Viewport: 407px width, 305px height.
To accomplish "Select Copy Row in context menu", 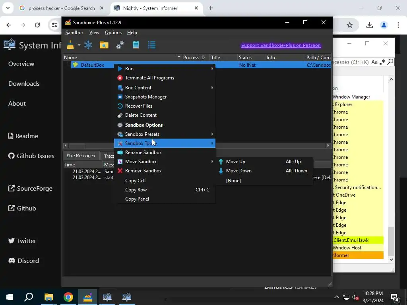I will pyautogui.click(x=165, y=189).
